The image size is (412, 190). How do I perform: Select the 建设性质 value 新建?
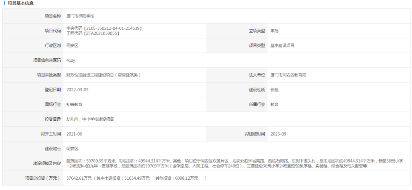tap(274, 90)
